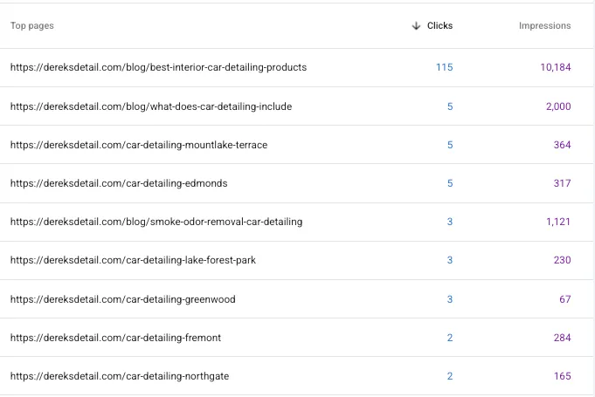The width and height of the screenshot is (595, 397).
Task: Click the 317 impressions value
Action: pyautogui.click(x=562, y=183)
